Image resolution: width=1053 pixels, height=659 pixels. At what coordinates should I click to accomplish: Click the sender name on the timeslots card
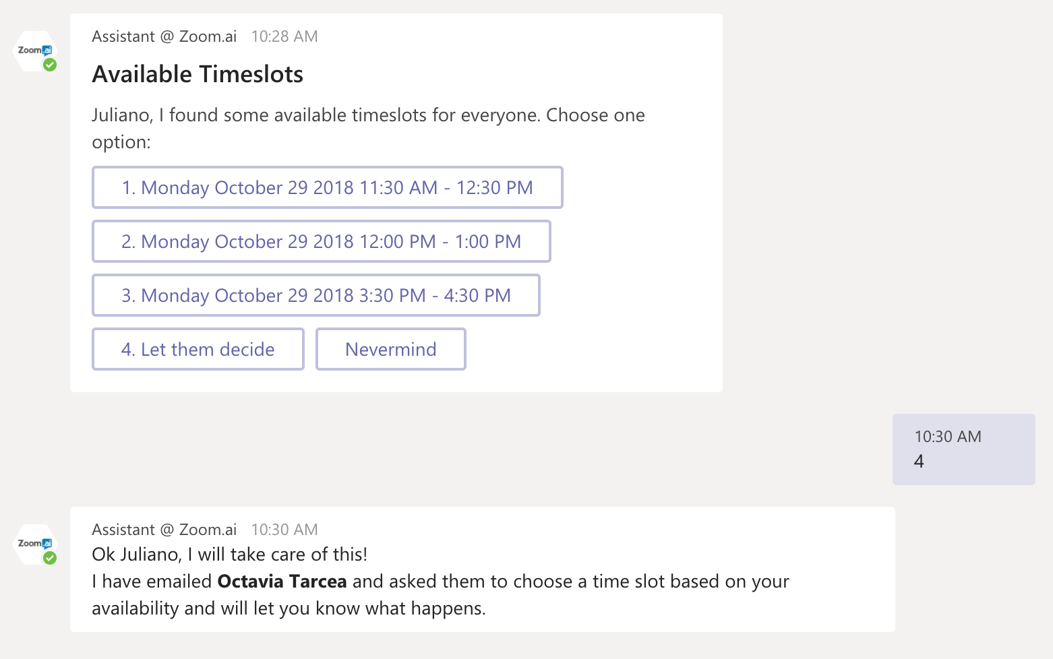point(164,36)
